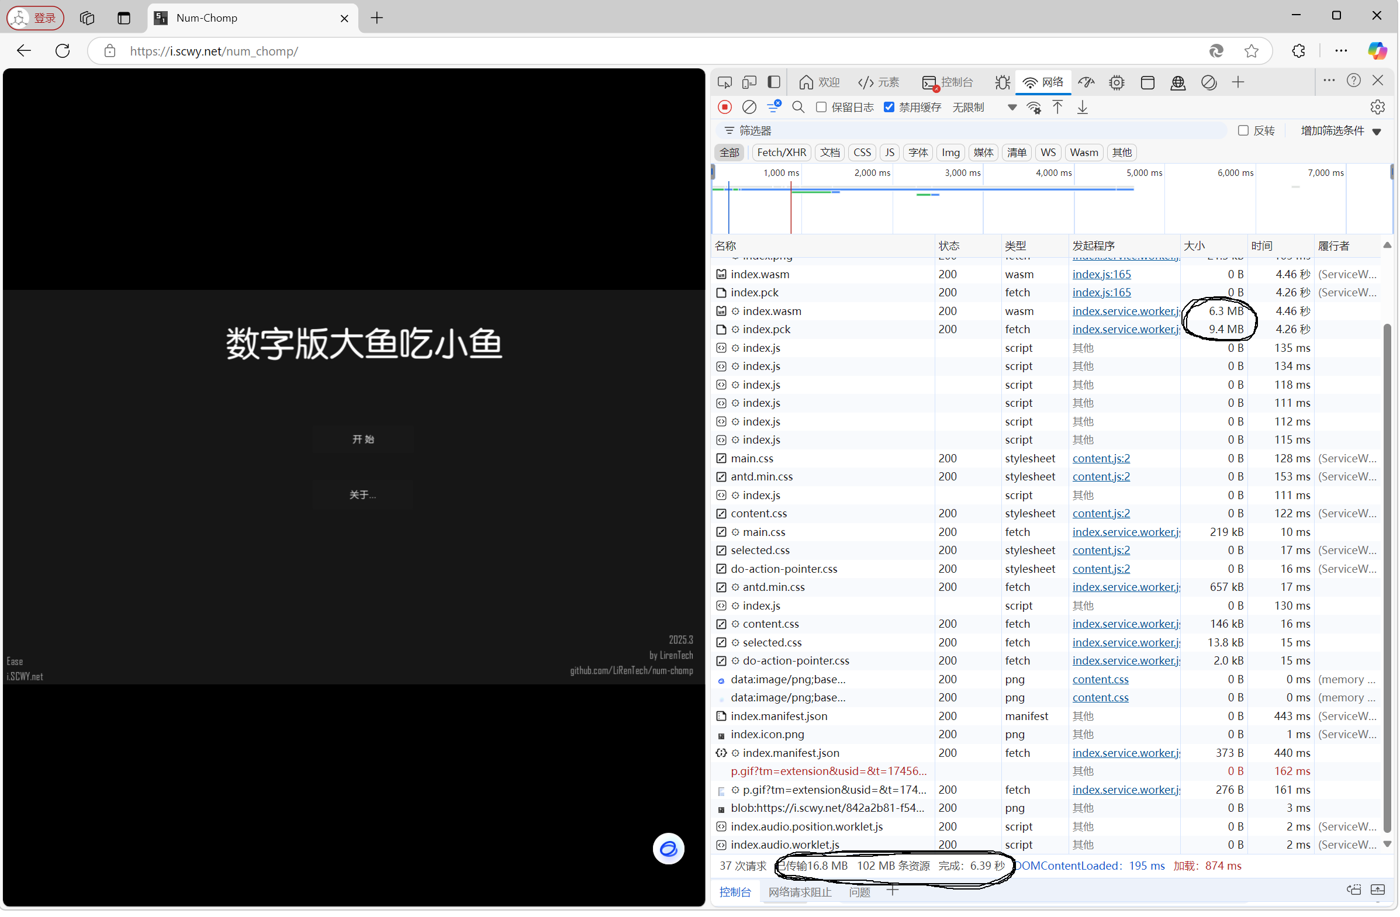Toggle device emulation icon in DevTools
This screenshot has height=917, width=1400.
[750, 82]
